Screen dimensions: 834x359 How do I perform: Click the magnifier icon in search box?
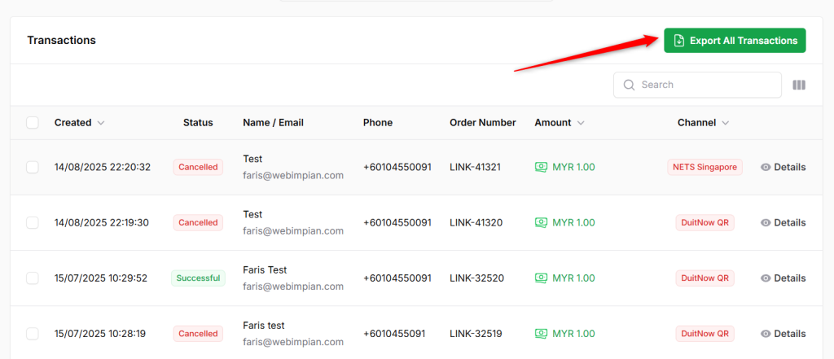[630, 85]
